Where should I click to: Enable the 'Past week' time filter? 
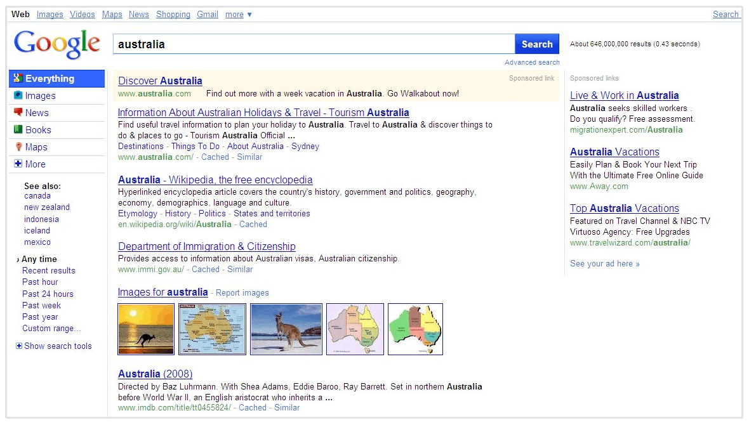[x=41, y=305]
